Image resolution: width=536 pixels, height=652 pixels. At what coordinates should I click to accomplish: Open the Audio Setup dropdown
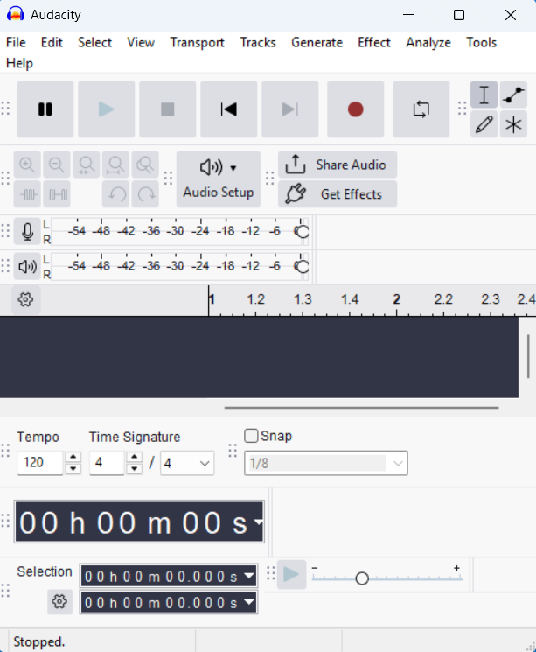[219, 179]
